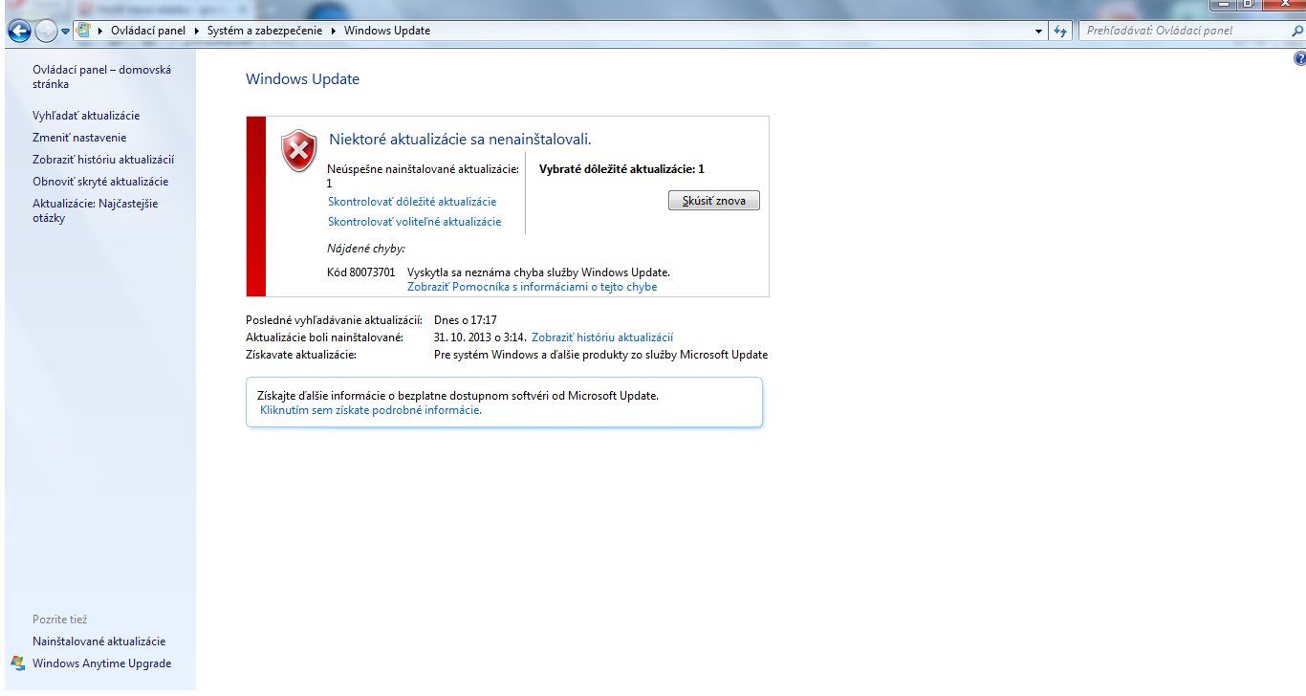Click Vyhľadať aktualizácie in the left pane

point(86,116)
